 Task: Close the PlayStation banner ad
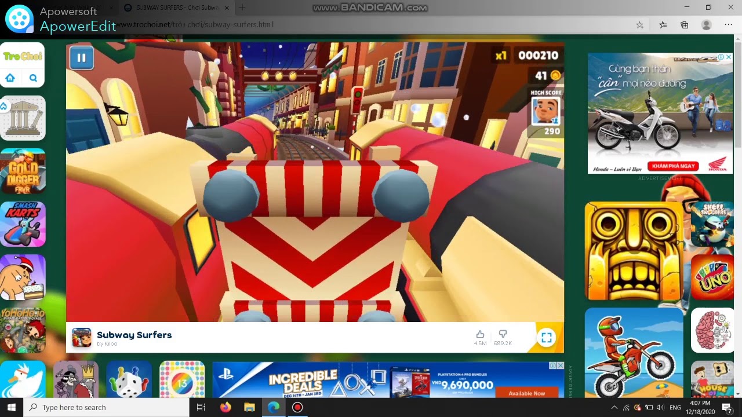(560, 365)
